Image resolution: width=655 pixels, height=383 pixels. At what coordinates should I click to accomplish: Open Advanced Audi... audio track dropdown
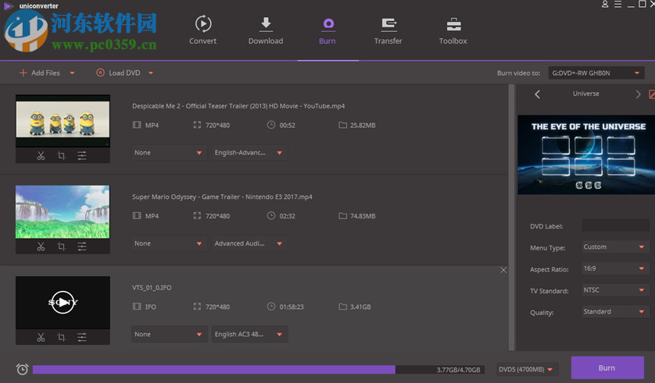click(249, 244)
